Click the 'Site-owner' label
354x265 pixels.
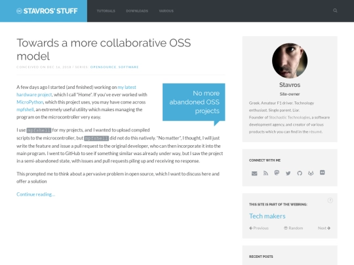(290, 94)
